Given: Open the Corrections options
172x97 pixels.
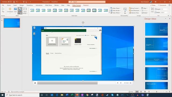Looking at the screenshot, I should tap(10, 11).
